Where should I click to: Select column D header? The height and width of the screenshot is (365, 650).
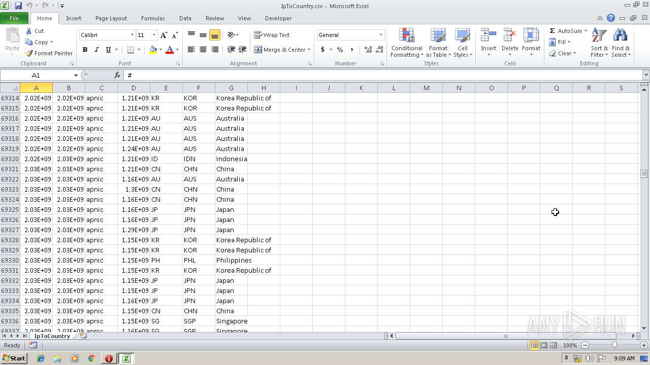[134, 88]
